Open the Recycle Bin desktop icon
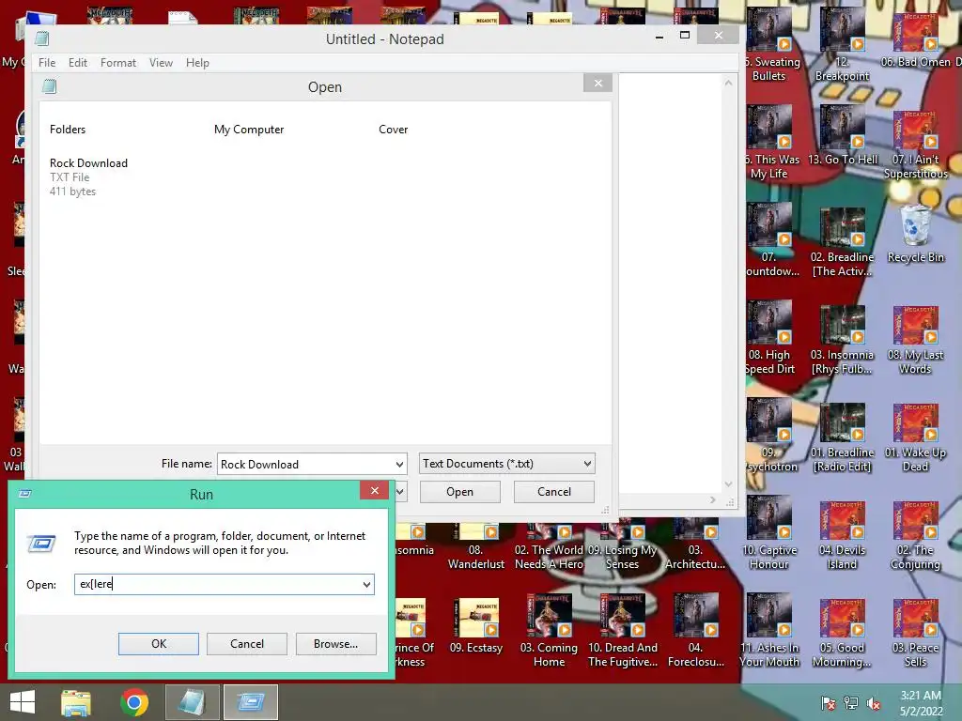The height and width of the screenshot is (721, 962). click(915, 235)
